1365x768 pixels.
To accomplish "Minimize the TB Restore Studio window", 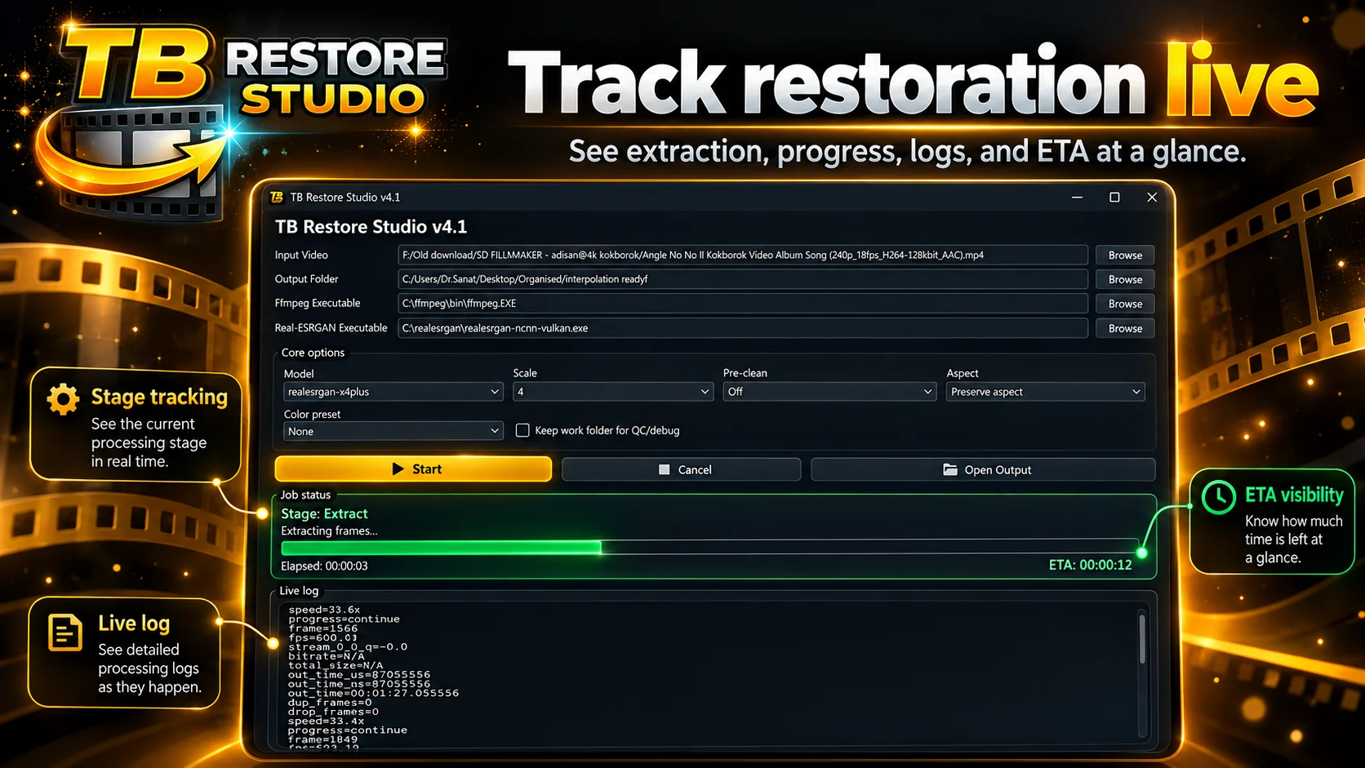I will point(1078,198).
